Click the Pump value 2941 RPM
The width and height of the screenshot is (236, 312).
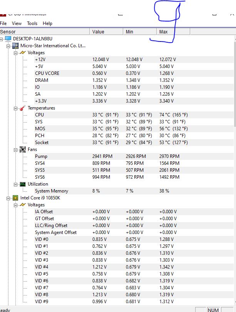coord(102,156)
